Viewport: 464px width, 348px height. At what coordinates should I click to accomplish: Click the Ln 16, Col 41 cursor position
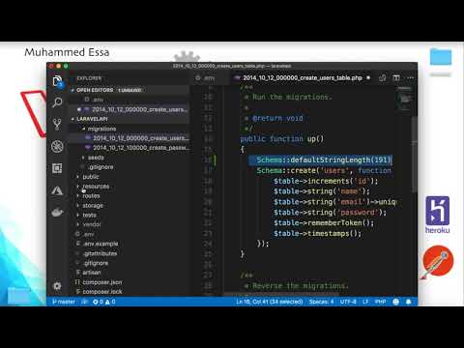(x=270, y=302)
